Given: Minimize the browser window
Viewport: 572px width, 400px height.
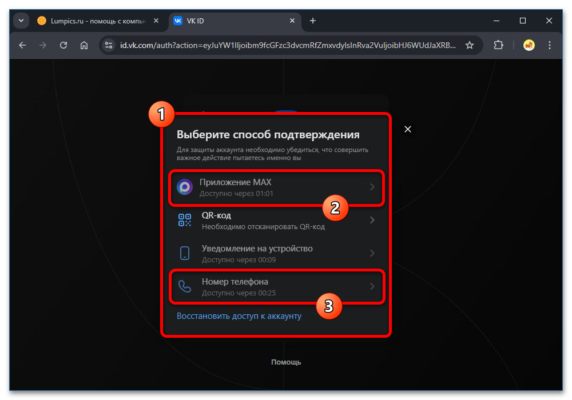Looking at the screenshot, I should (x=496, y=21).
